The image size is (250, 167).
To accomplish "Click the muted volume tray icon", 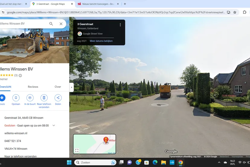I will (244, 162).
